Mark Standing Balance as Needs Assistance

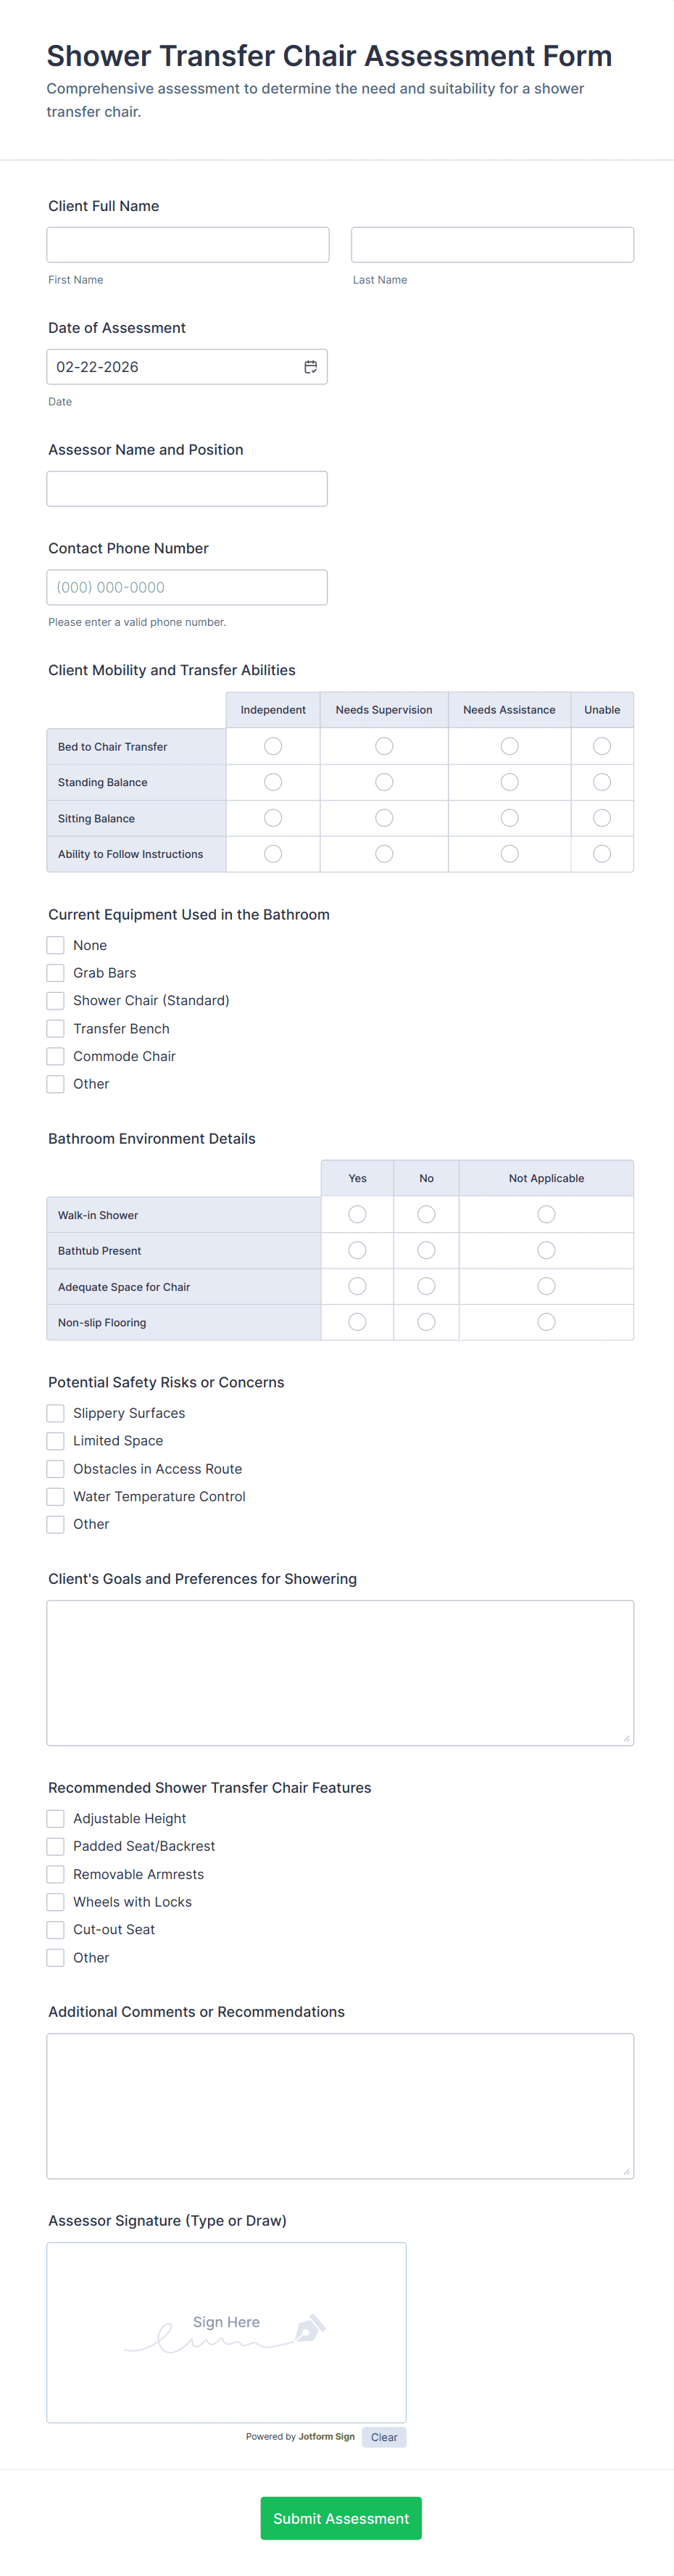coord(509,782)
